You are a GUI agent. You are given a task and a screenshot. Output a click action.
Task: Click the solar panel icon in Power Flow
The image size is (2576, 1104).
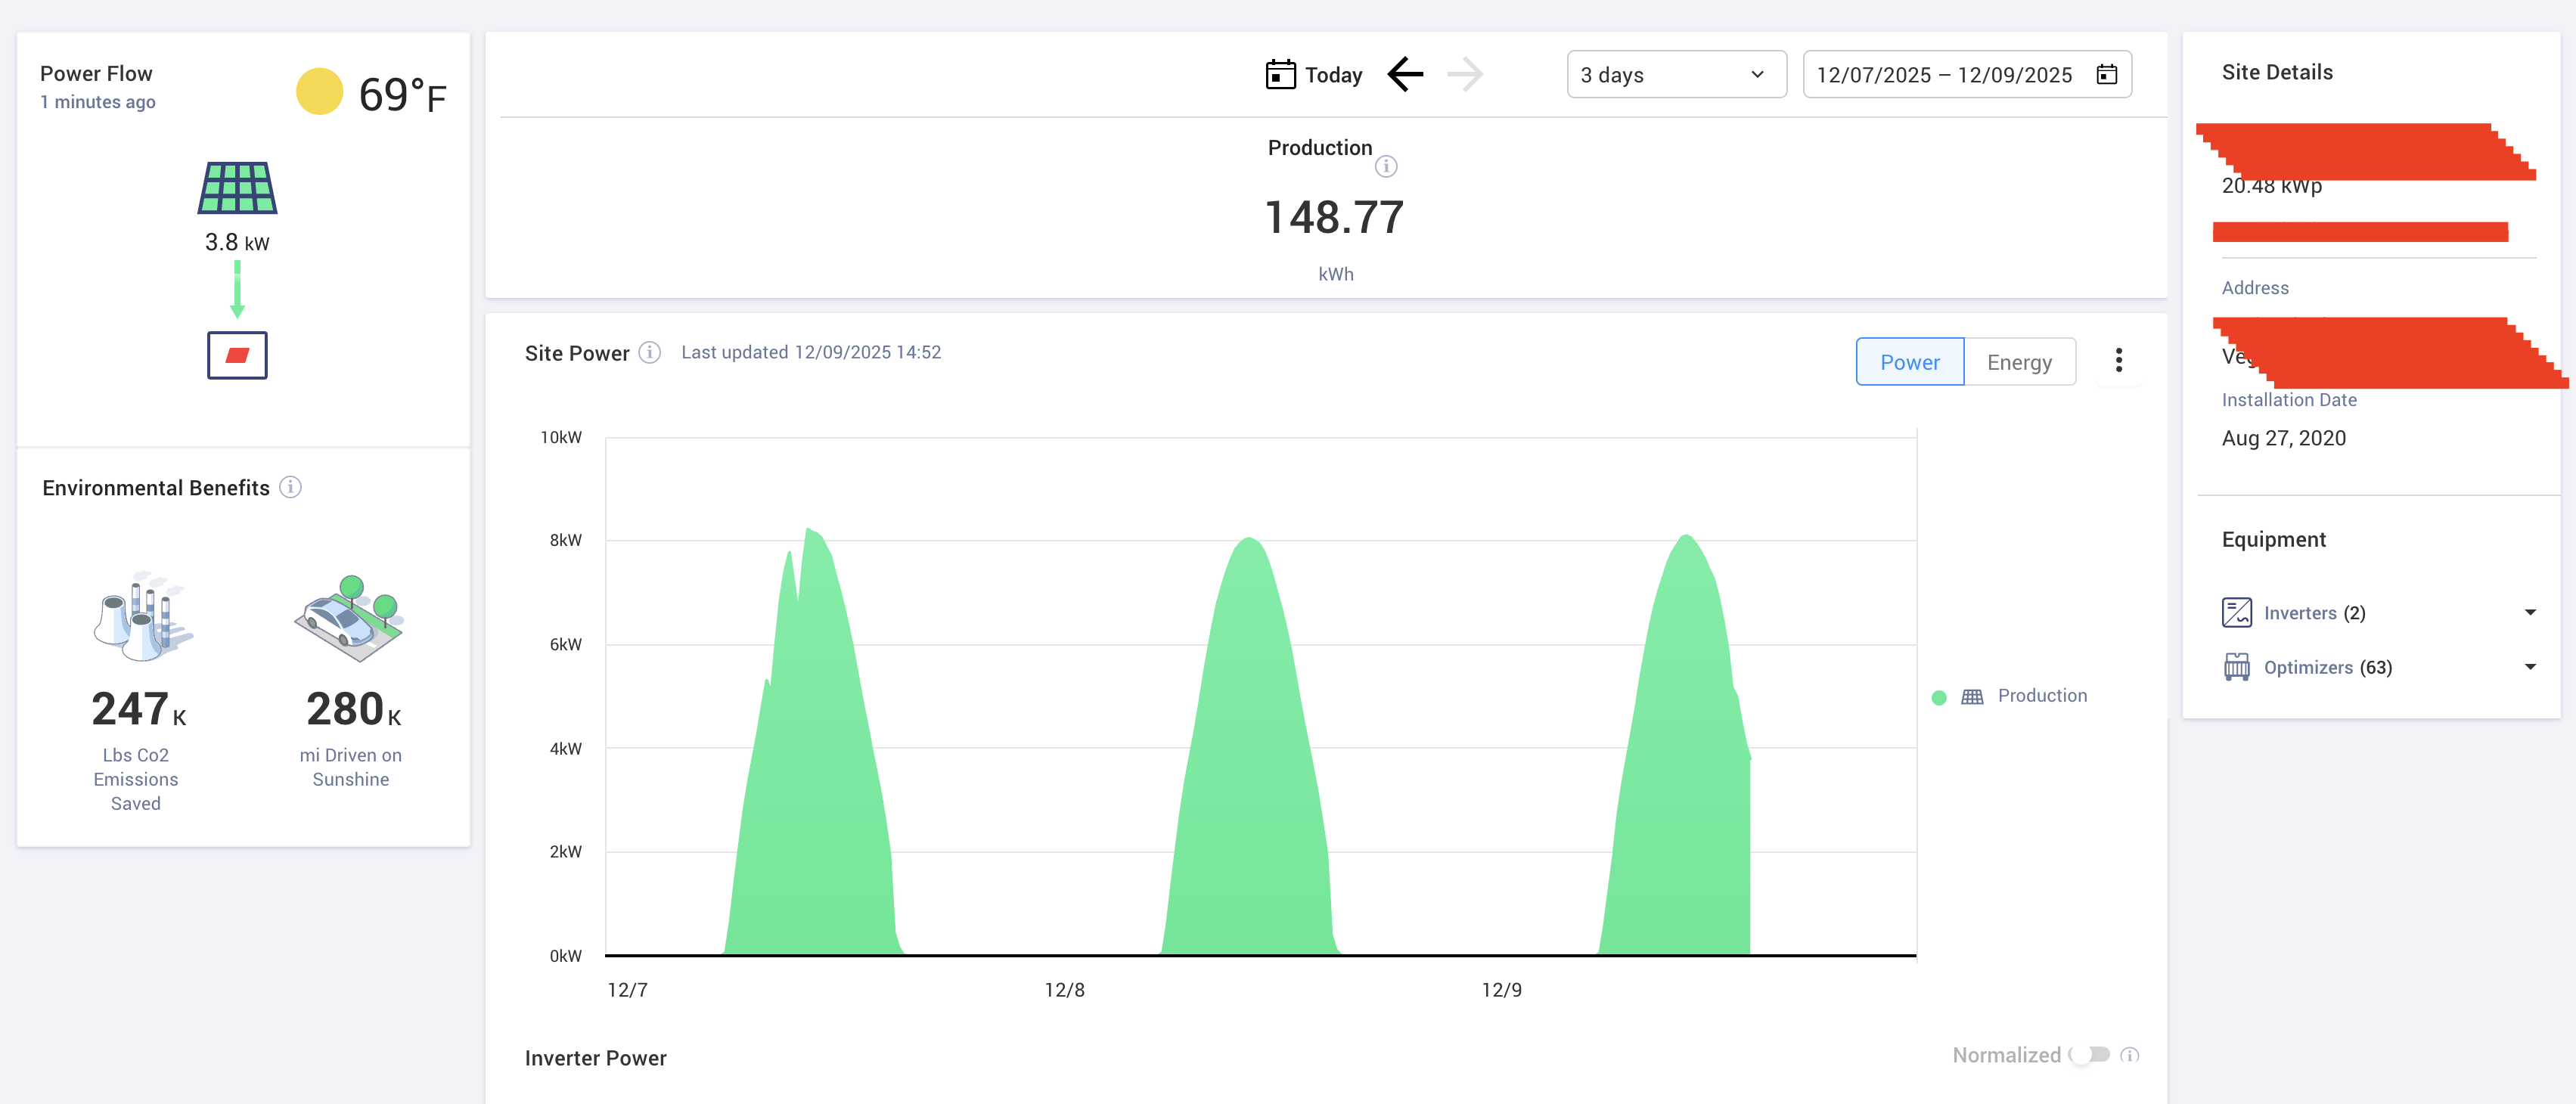pyautogui.click(x=237, y=187)
